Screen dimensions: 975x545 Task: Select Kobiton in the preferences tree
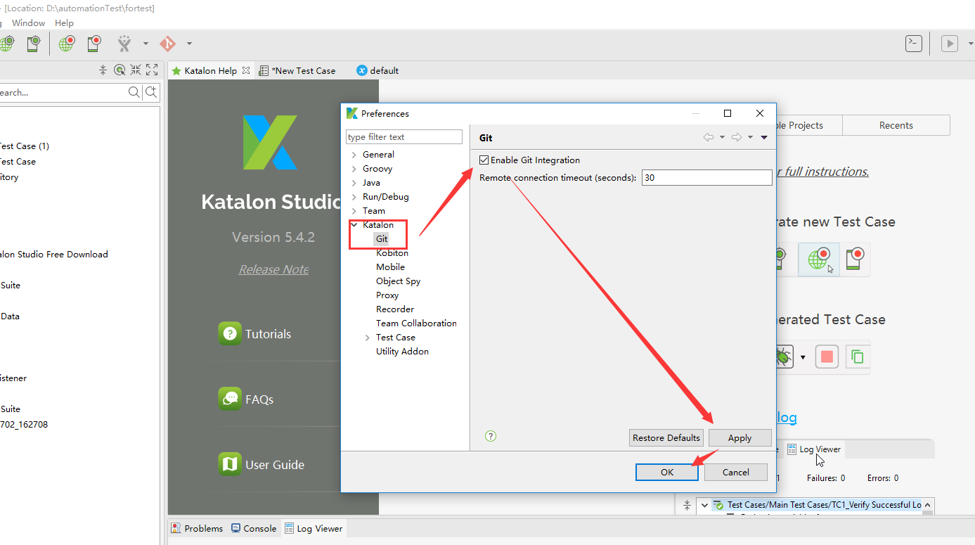tap(392, 253)
